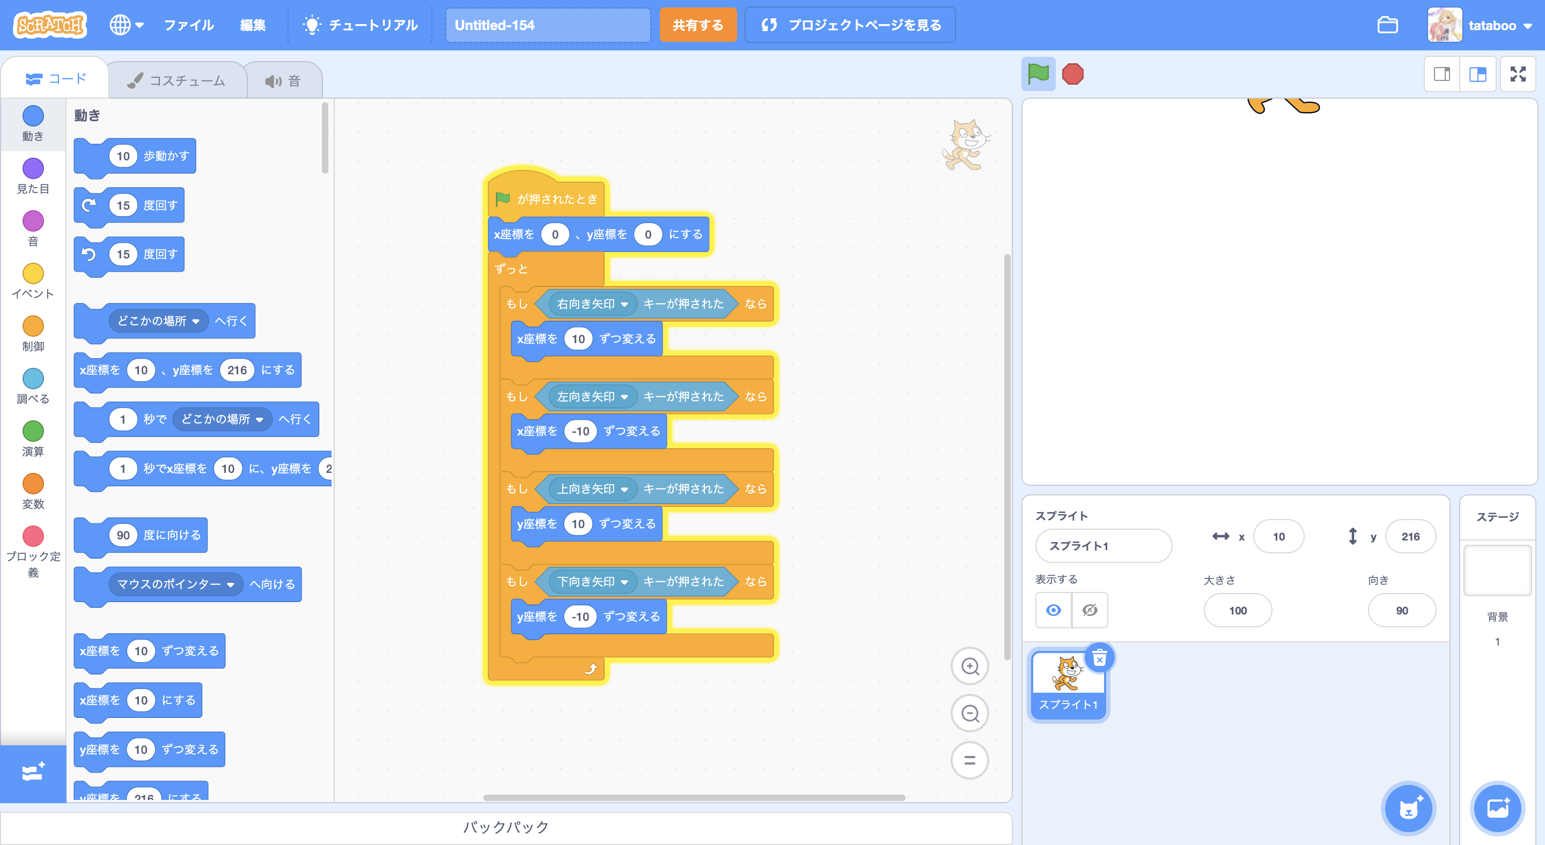
Task: Open the add extension button
Action: click(33, 772)
